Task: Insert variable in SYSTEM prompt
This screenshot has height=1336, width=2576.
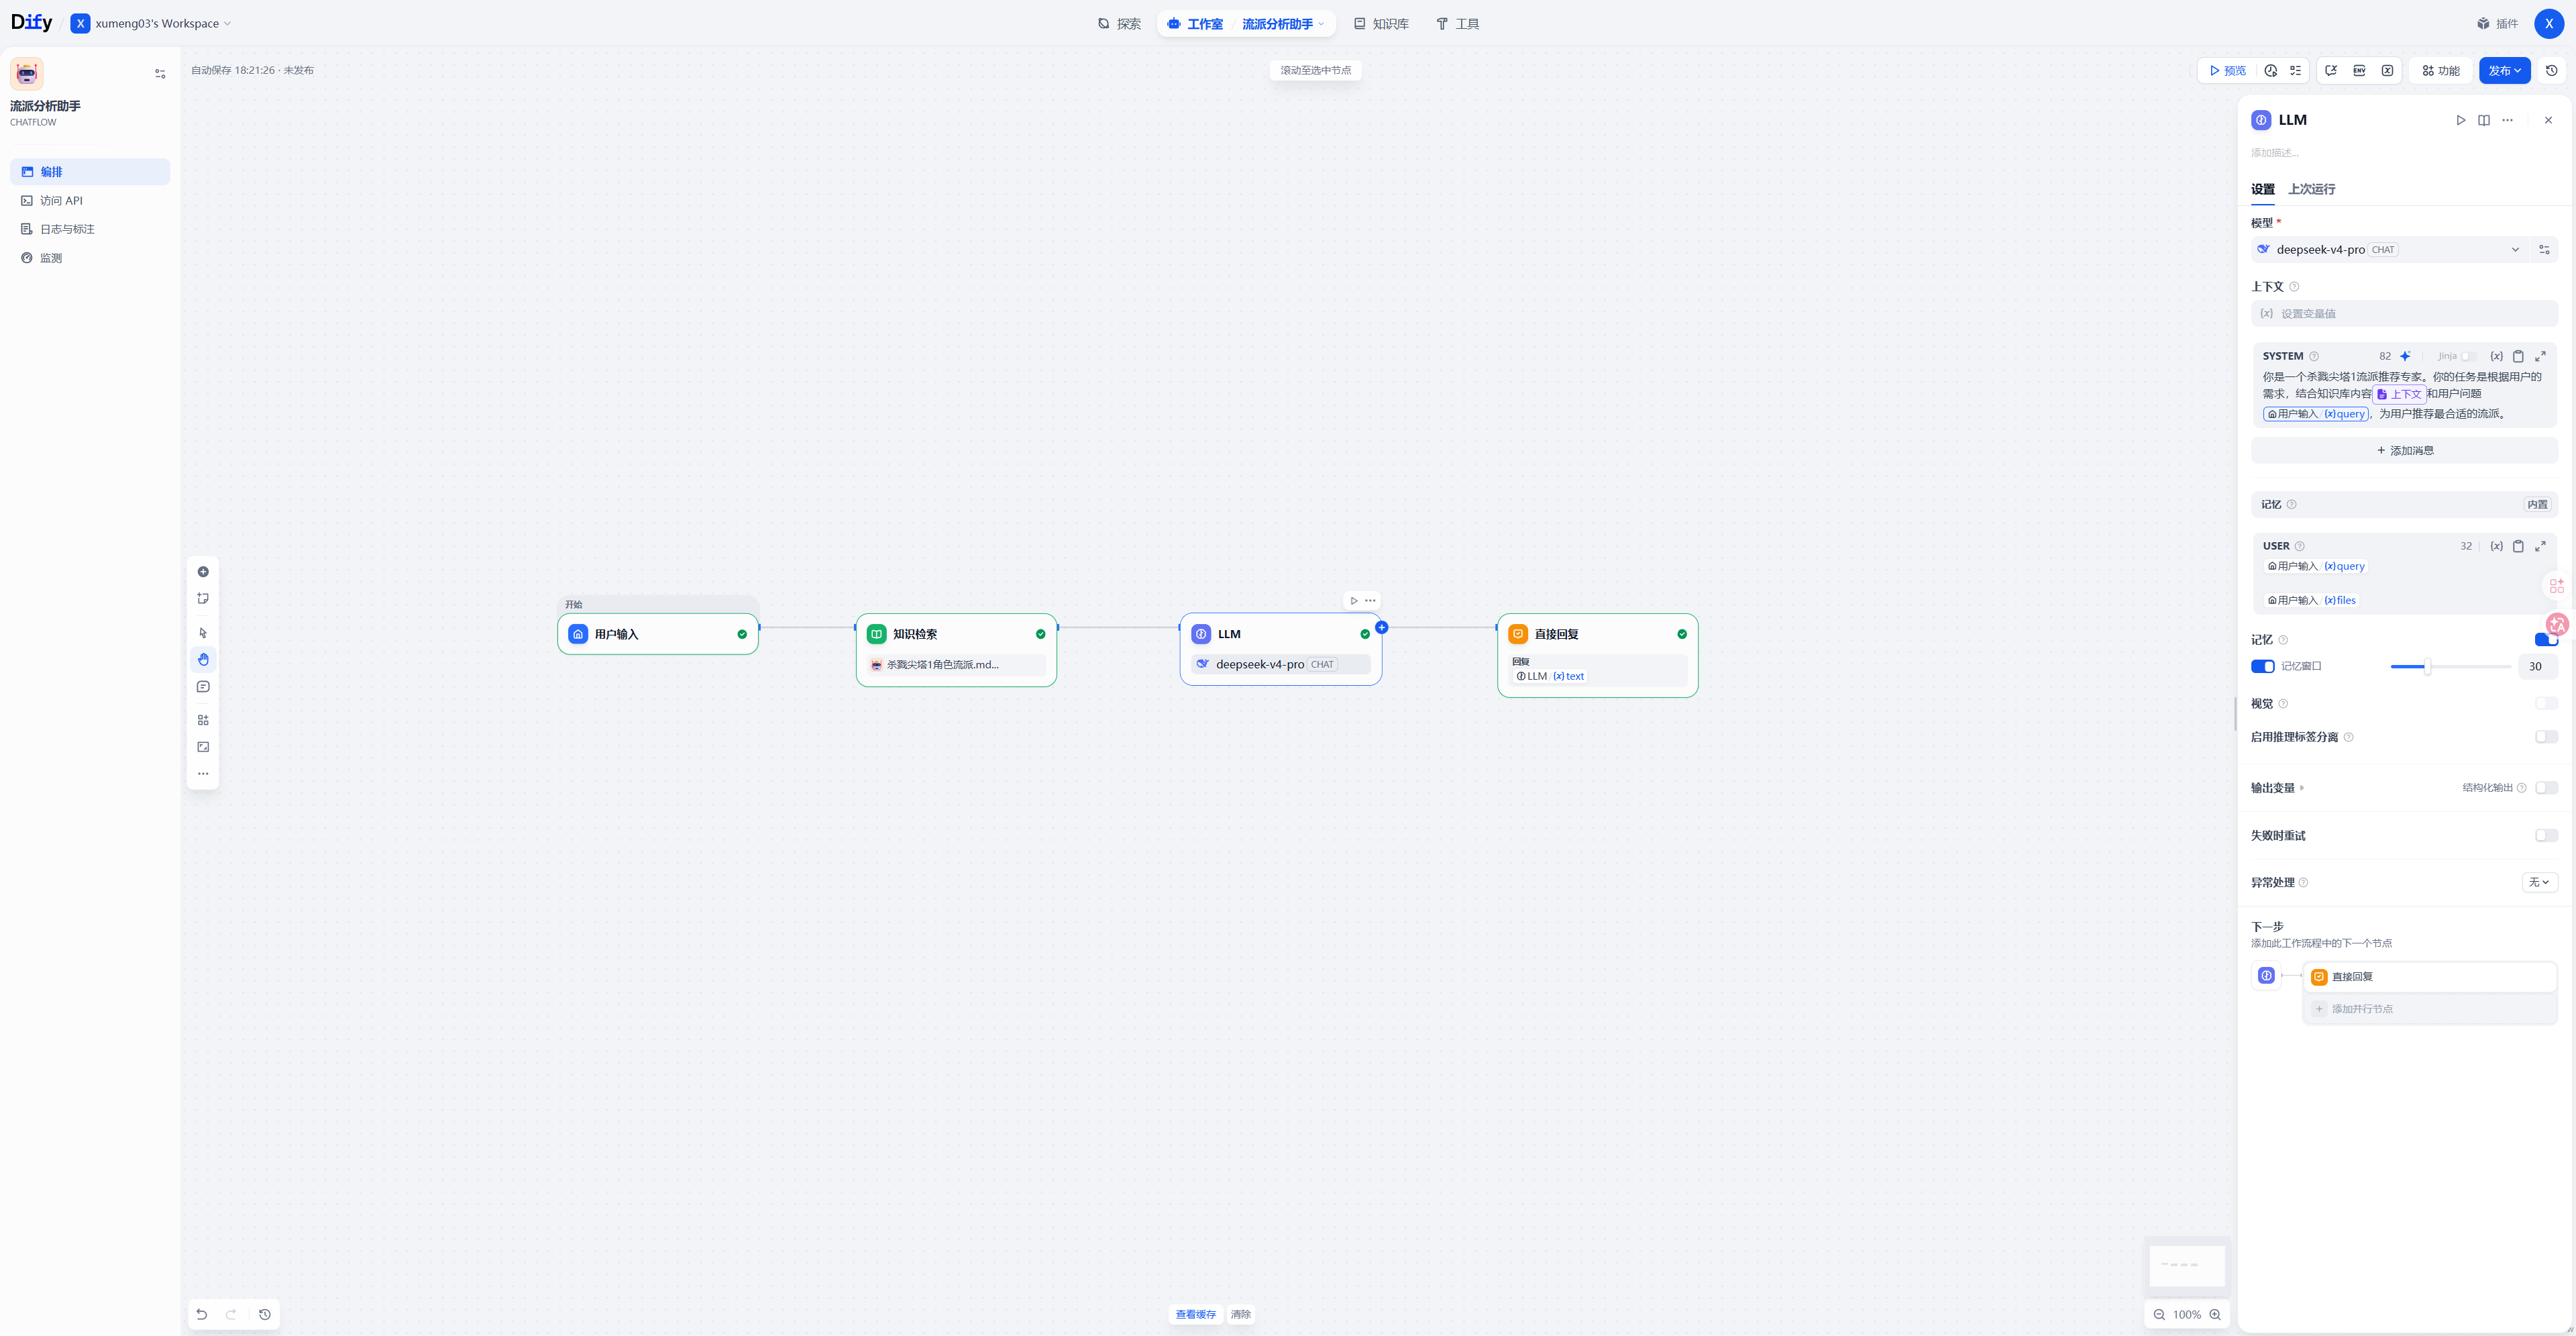Action: coord(2497,356)
